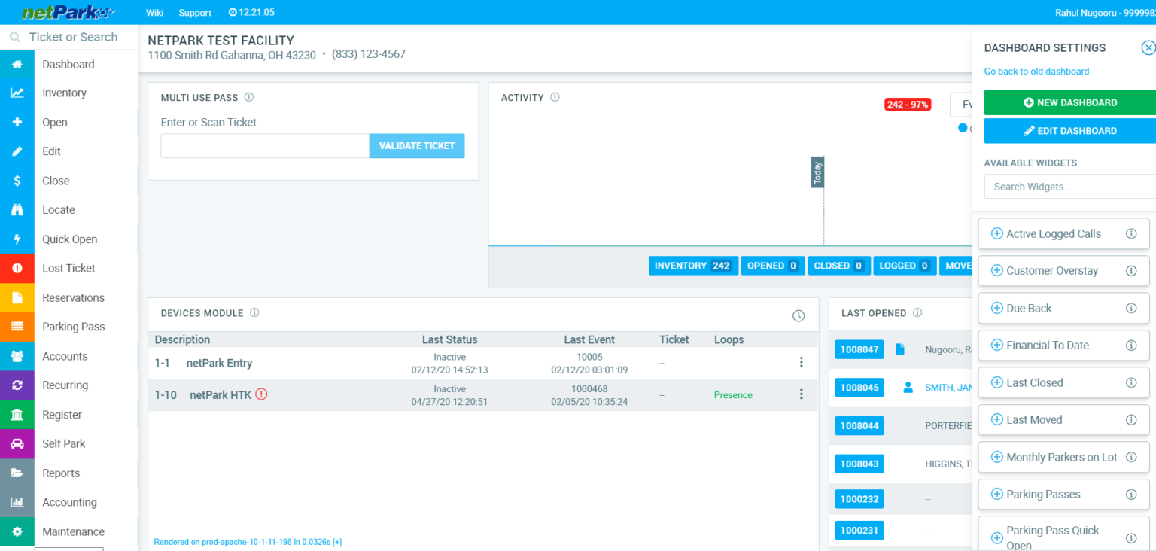The image size is (1156, 551).
Task: Click the Last Opened info icon
Action: click(x=917, y=312)
